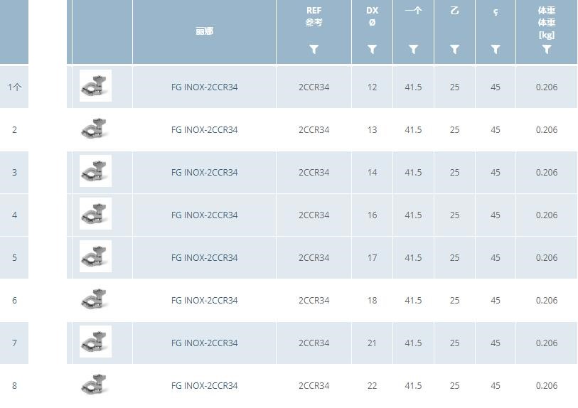Click weight 0.206 in row 3

(546, 173)
